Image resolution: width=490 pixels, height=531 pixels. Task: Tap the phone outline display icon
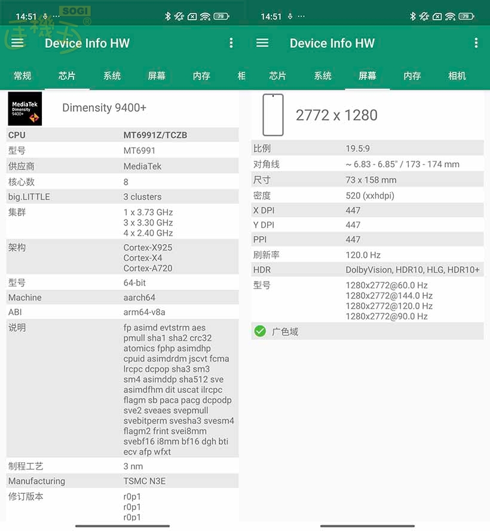coord(273,115)
